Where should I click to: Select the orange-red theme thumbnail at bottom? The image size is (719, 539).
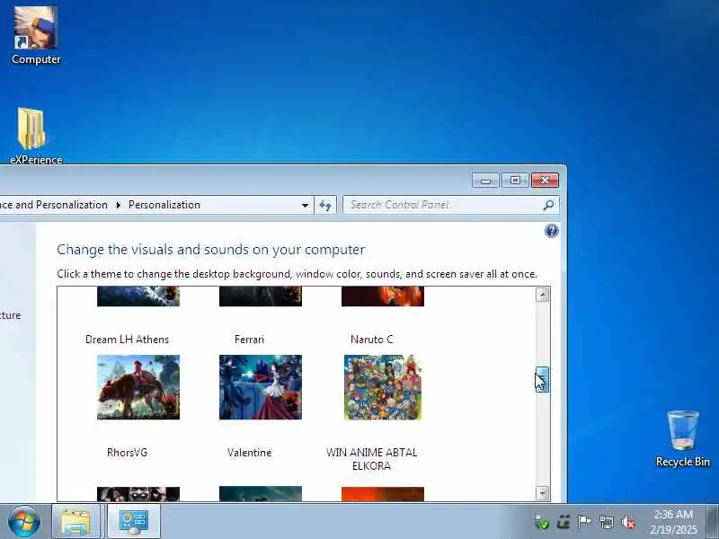coord(383,494)
